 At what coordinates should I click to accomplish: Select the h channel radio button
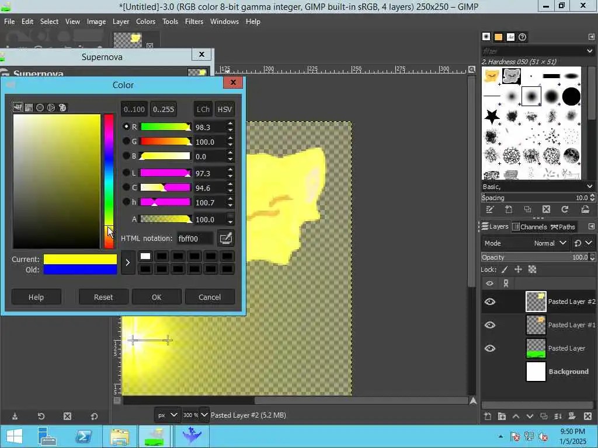pyautogui.click(x=126, y=201)
